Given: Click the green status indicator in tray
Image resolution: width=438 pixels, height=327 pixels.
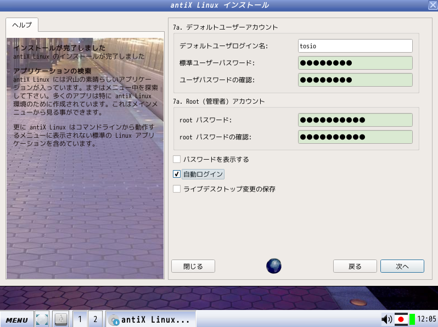Looking at the screenshot, I should pyautogui.click(x=412, y=319).
